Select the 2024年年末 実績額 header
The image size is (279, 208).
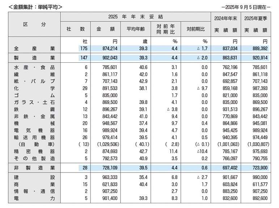[x=225, y=24]
